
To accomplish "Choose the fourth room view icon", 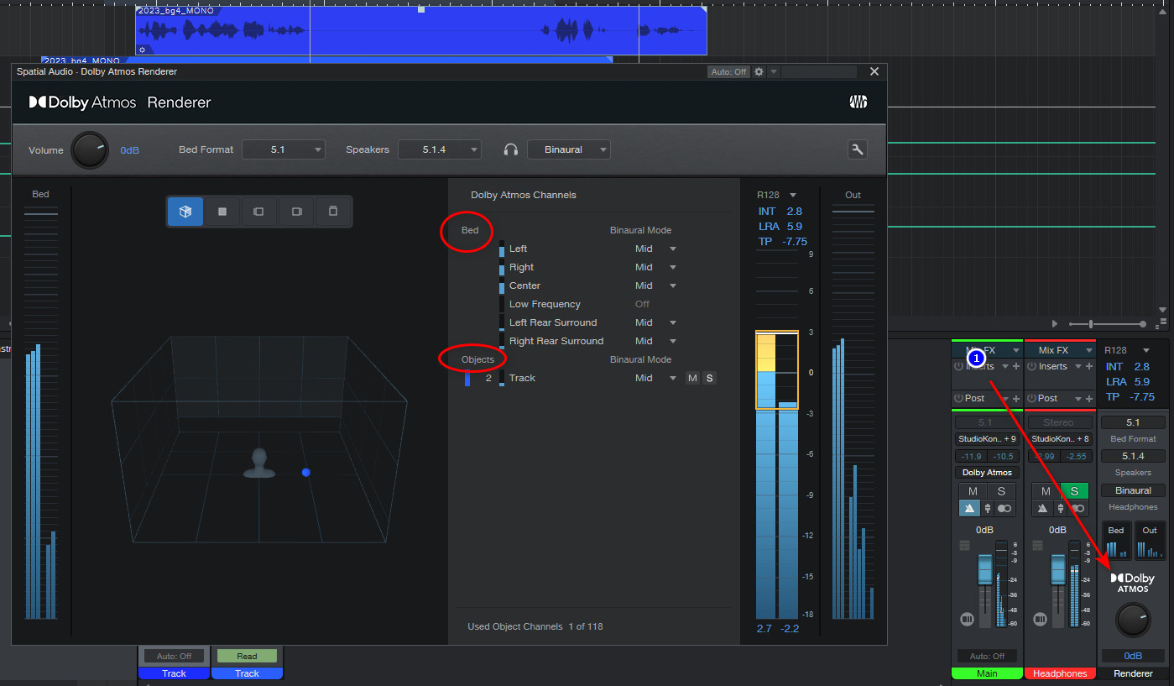I will click(296, 212).
